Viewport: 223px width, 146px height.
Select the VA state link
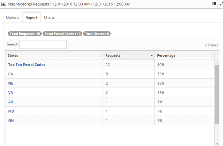(11, 93)
